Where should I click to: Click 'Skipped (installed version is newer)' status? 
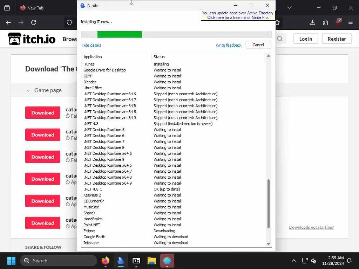click(x=183, y=124)
